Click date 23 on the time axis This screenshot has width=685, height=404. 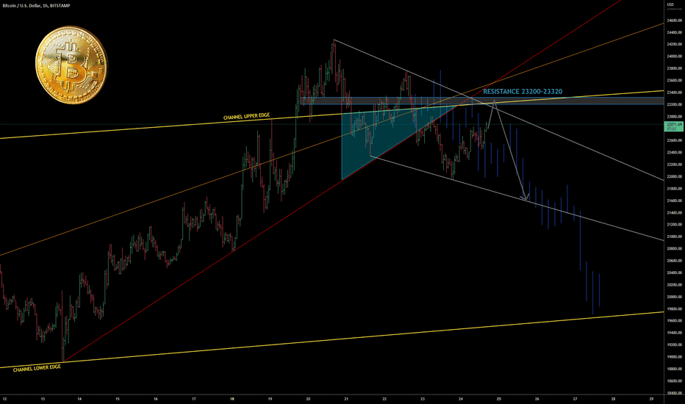pos(423,399)
